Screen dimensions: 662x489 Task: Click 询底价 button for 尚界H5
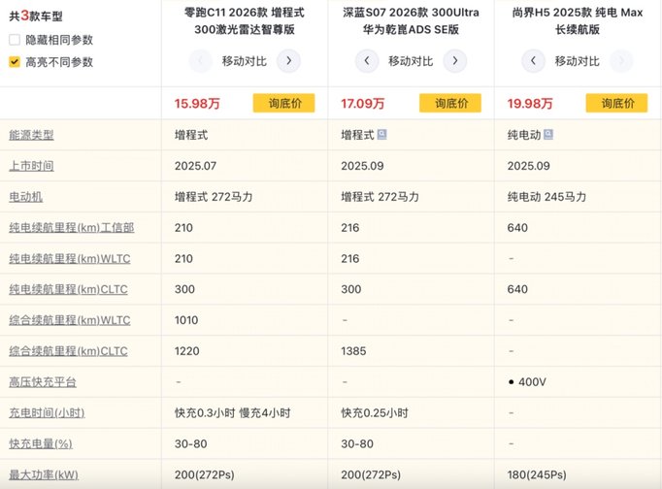point(616,103)
